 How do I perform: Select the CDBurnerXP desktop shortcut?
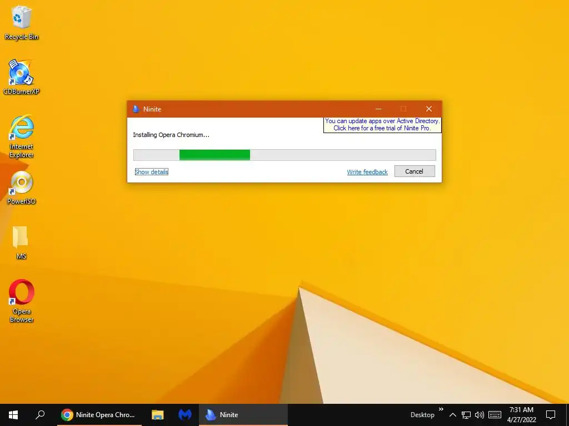[22, 77]
